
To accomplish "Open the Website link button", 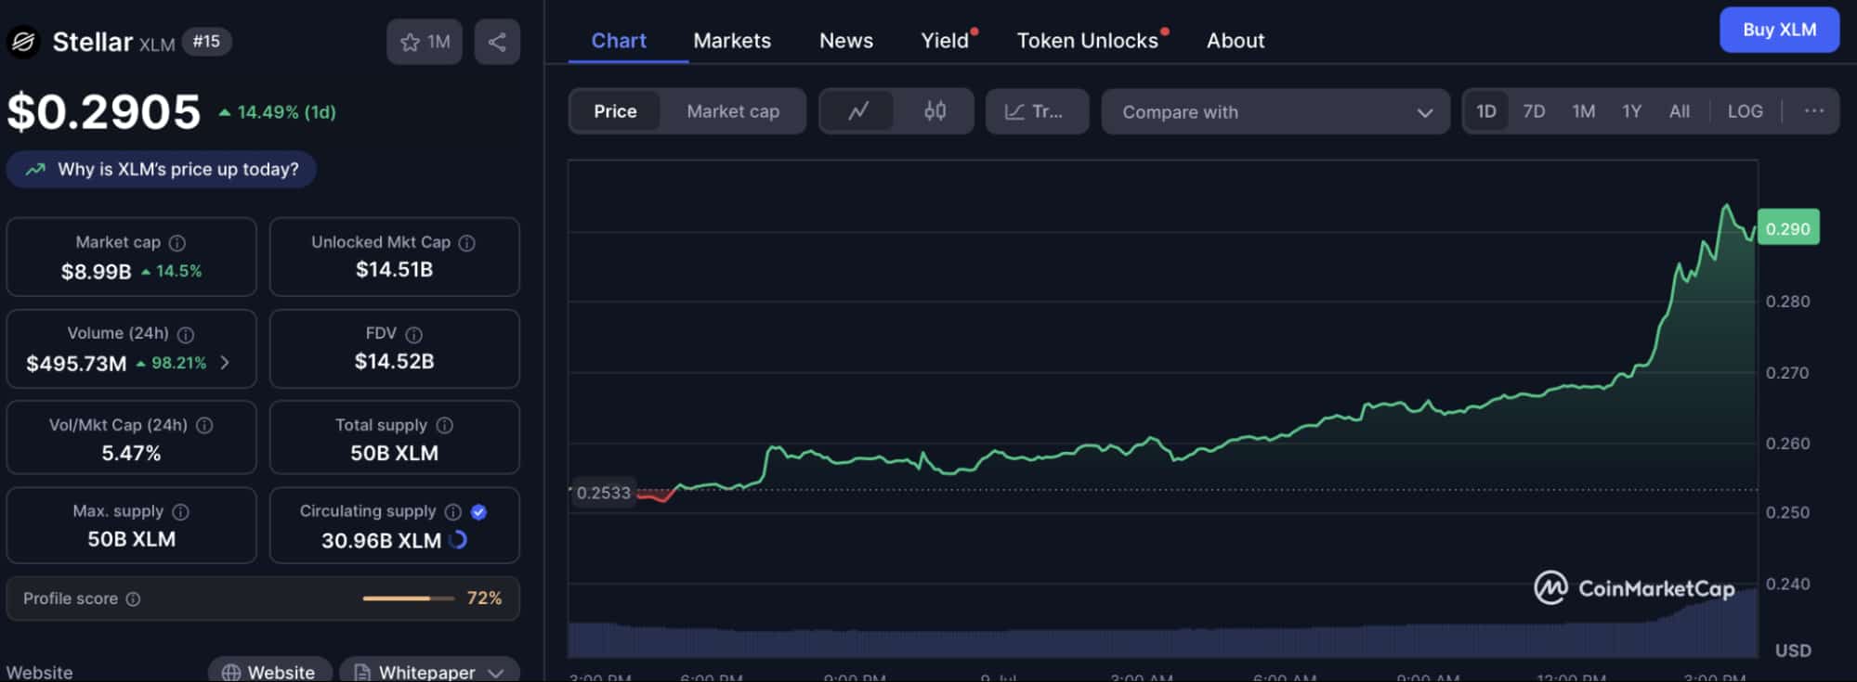I will pyautogui.click(x=269, y=672).
